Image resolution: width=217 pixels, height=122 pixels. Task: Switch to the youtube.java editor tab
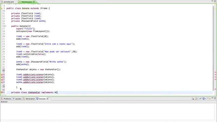click(x=8, y=2)
